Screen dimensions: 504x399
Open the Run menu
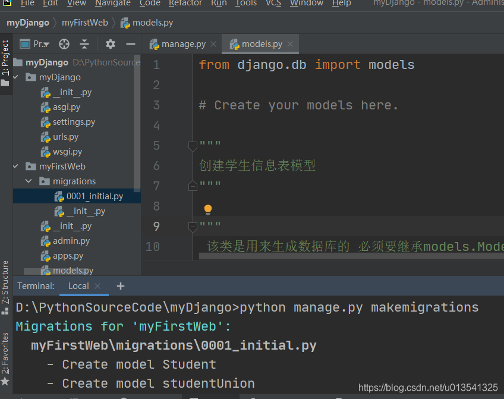(x=219, y=3)
